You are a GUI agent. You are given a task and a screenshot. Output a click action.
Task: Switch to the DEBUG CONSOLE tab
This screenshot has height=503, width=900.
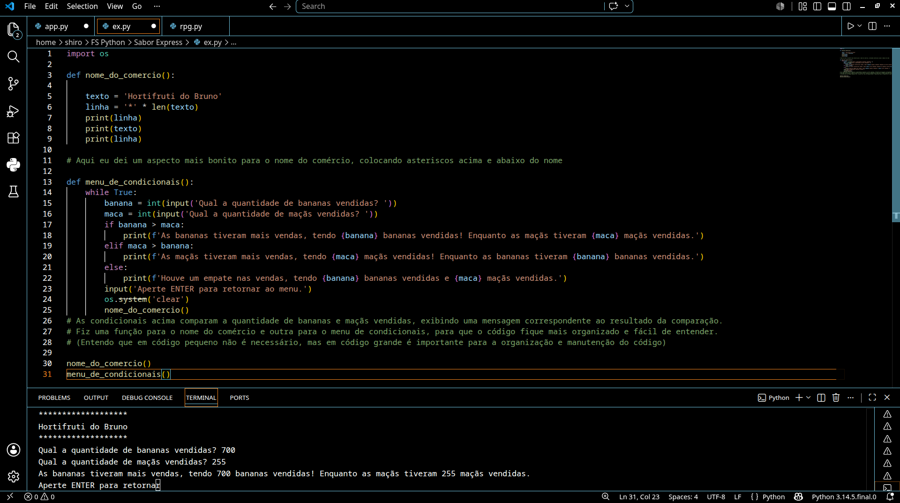click(147, 398)
